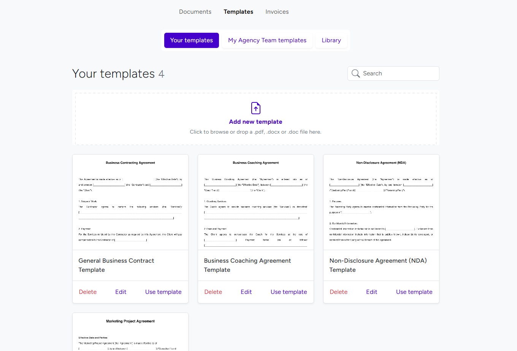Delete the Business Coaching Agreement Template
The width and height of the screenshot is (517, 351).
213,292
